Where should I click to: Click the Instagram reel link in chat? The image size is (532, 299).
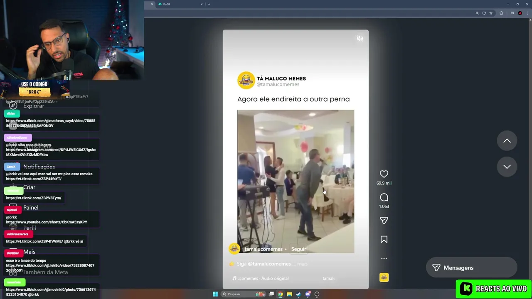(51, 152)
